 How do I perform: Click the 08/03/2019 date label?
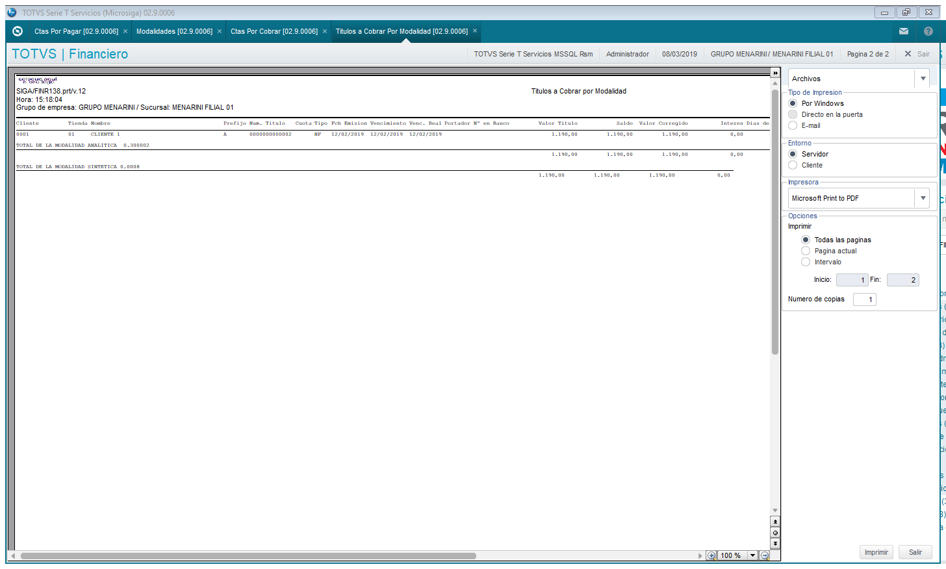click(x=680, y=54)
